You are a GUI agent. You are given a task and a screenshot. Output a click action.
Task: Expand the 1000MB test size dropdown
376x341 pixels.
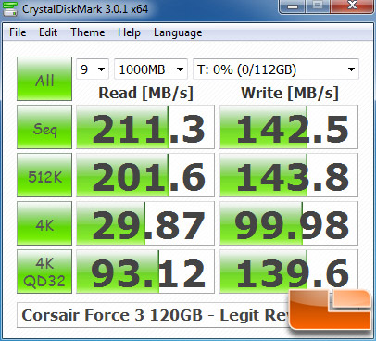(x=151, y=69)
